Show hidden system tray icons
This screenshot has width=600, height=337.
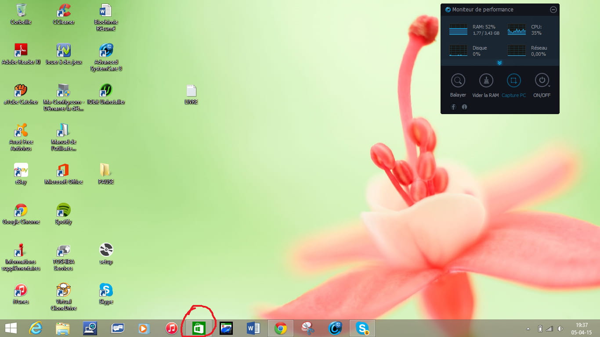coord(528,329)
